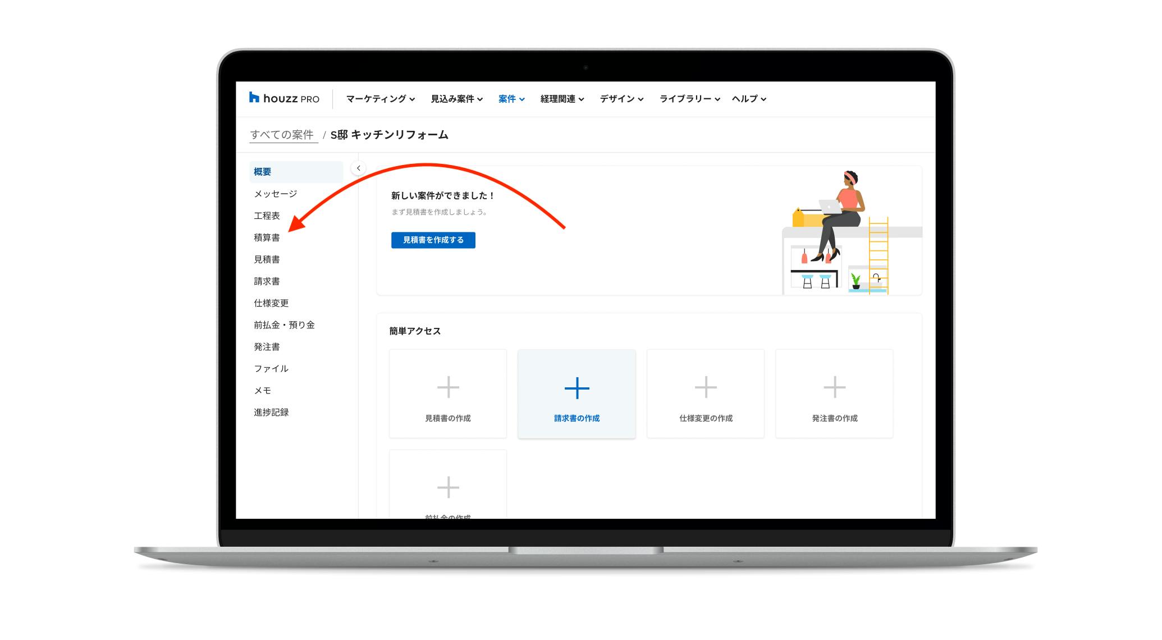Screen dimensions: 1162x640
Task: Click the 発注書の作成 card label
Action: pos(834,418)
